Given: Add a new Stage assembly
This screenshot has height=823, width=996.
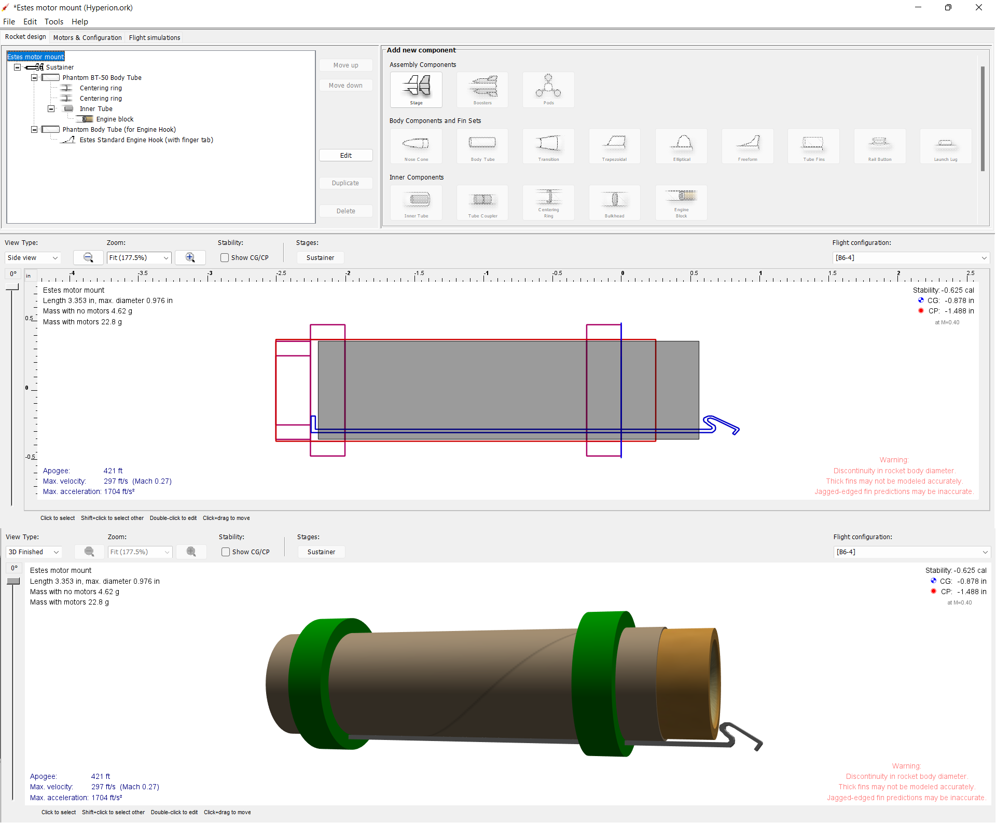Looking at the screenshot, I should pyautogui.click(x=416, y=89).
